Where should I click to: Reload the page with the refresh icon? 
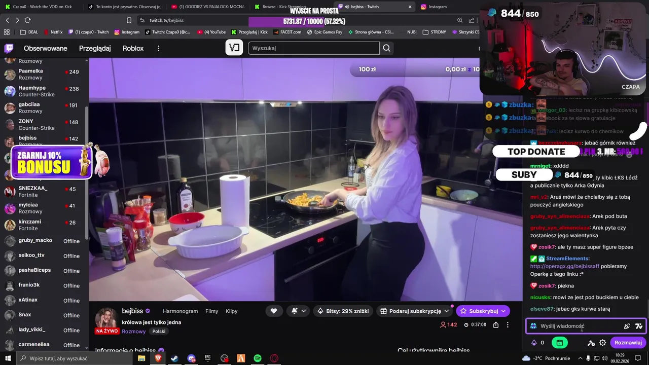click(x=27, y=20)
